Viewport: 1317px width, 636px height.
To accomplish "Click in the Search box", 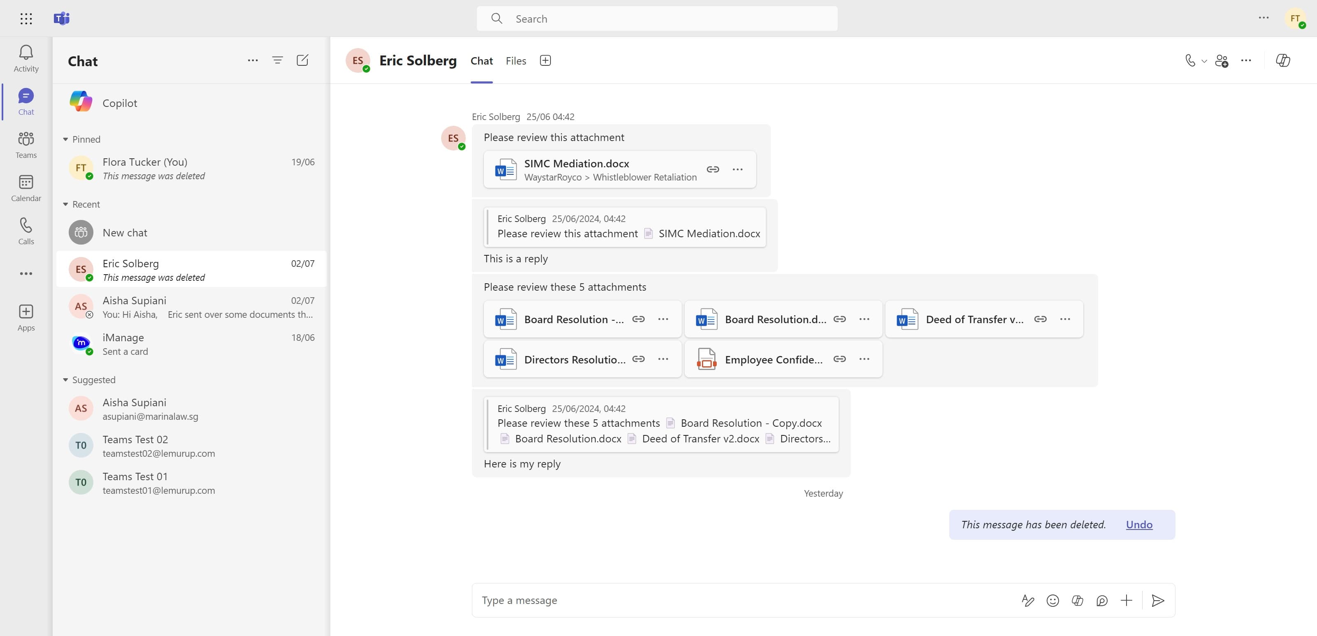I will [x=657, y=19].
